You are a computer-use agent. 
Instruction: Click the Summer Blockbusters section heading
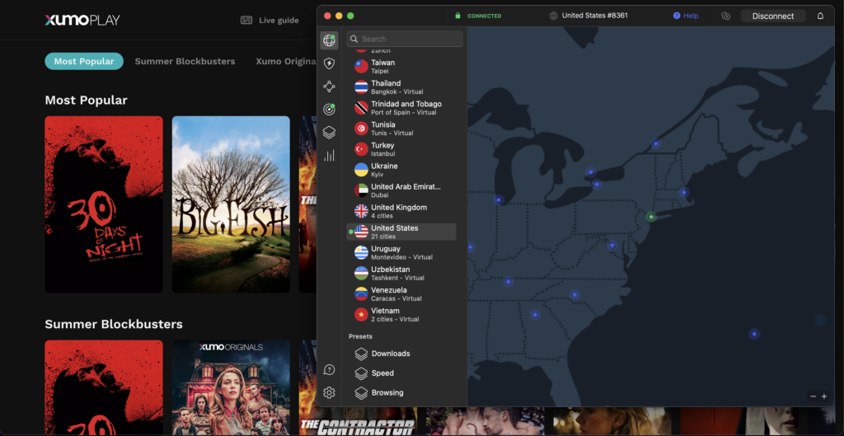click(x=114, y=324)
